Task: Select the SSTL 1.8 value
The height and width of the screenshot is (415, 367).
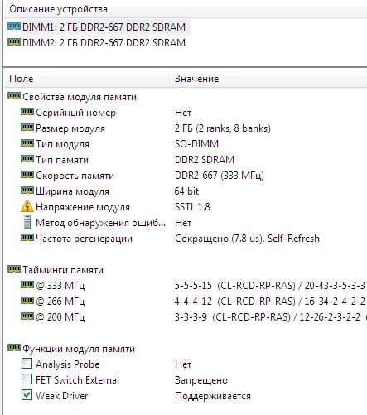Action: pyautogui.click(x=192, y=207)
